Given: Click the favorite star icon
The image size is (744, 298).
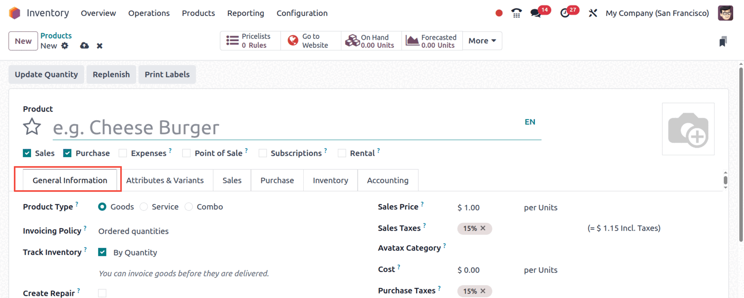Looking at the screenshot, I should click(x=32, y=127).
